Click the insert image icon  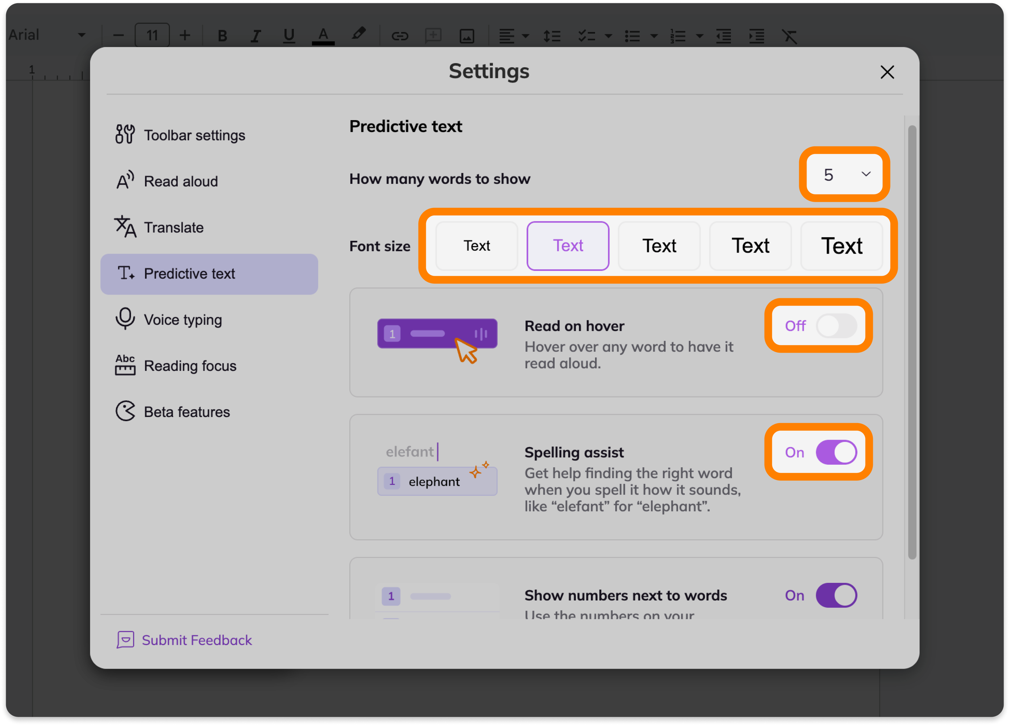pos(467,36)
